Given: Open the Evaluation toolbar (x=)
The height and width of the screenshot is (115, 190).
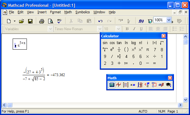Looking at the screenshot, I should tap(133, 85).
